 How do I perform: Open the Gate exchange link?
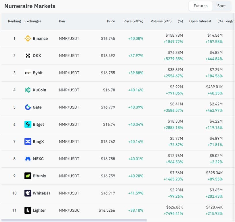click(x=37, y=107)
